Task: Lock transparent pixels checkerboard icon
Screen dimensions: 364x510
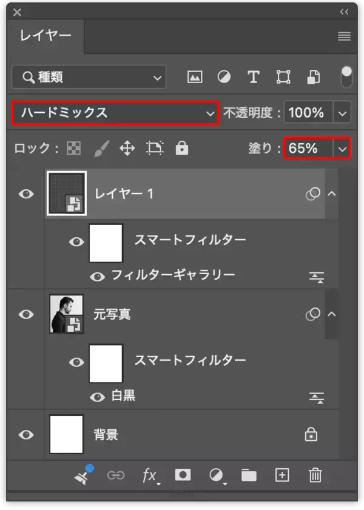Action: point(74,149)
